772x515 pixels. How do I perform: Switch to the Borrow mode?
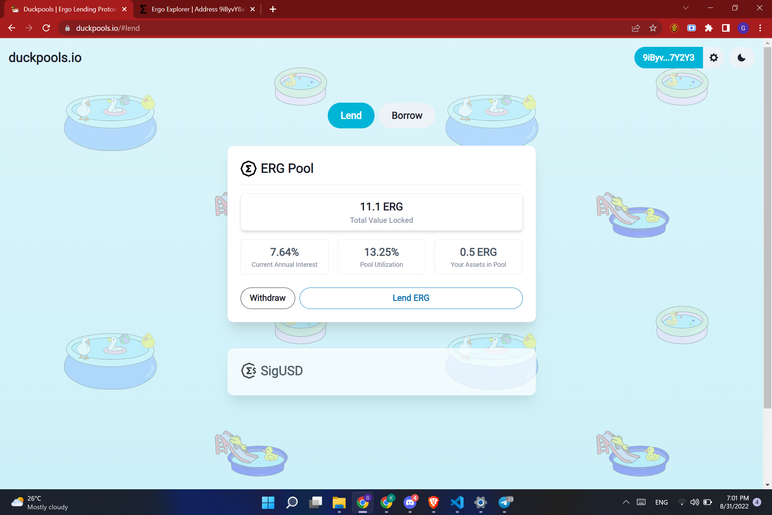[407, 116]
